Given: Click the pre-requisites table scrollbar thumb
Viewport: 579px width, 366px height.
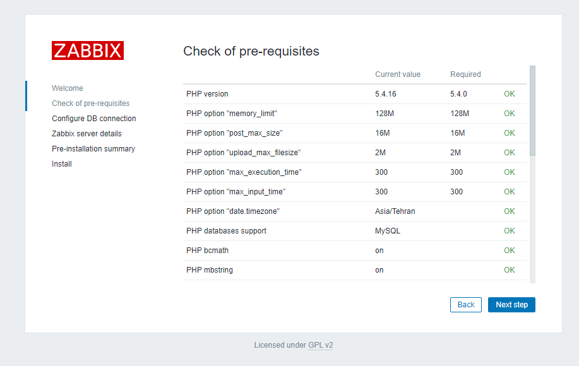Looking at the screenshot, I should (x=532, y=110).
